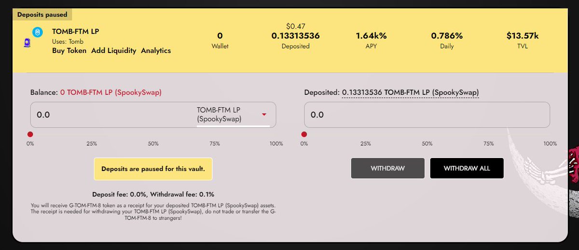Click the Deposited 0.13313536 TOMB-FTM LP underlined amount
The width and height of the screenshot is (579, 250).
[410, 92]
